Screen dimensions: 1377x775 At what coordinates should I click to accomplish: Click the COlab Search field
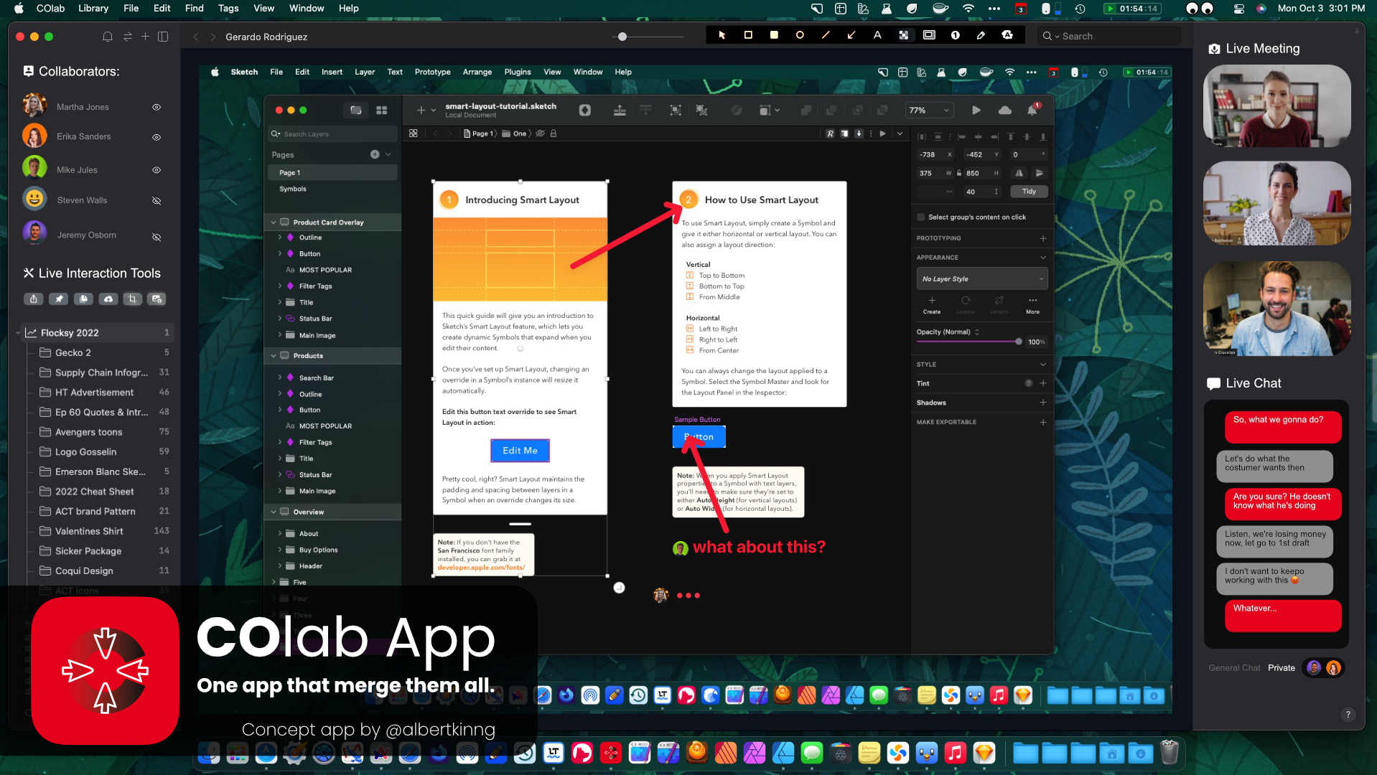point(1109,36)
